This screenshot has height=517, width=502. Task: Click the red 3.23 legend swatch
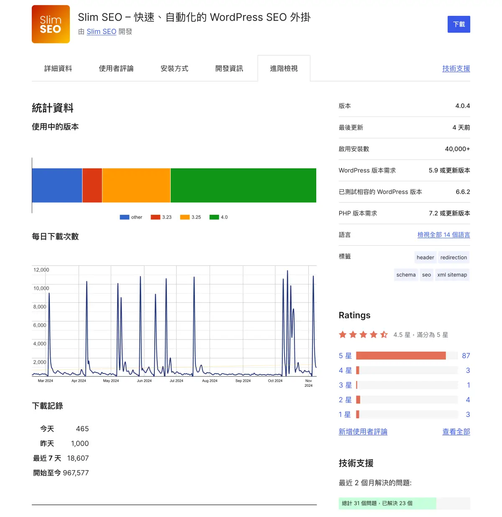click(x=155, y=217)
